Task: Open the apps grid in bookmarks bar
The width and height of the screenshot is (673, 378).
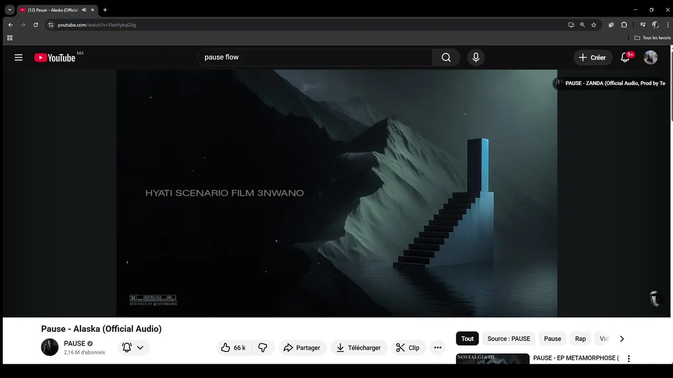Action: tap(9, 38)
